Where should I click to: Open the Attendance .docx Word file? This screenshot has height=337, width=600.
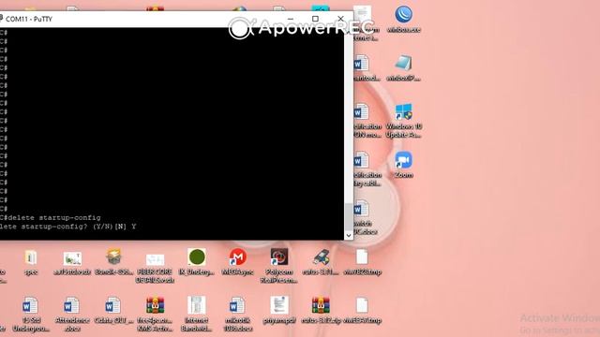tap(72, 315)
